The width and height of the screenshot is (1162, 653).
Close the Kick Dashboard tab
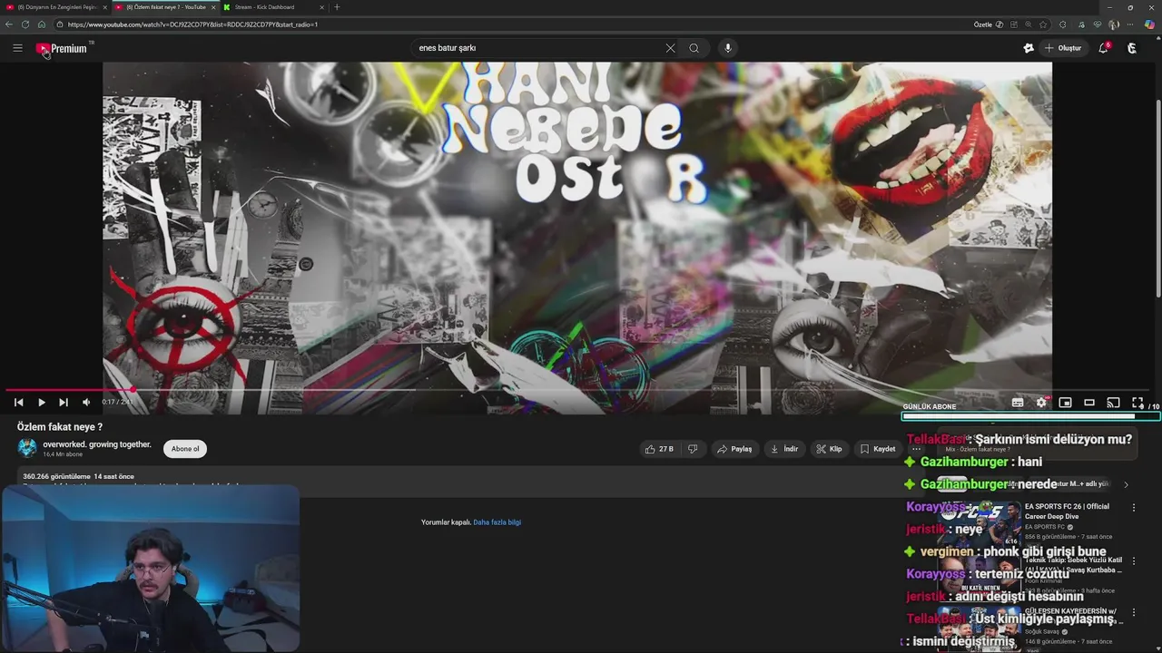point(321,7)
